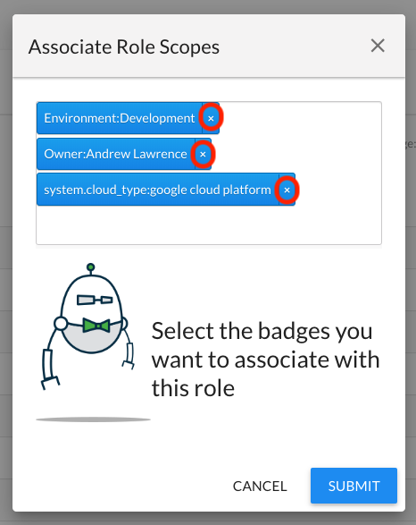
Task: Click inside the badge scopes input area
Action: [x=209, y=174]
